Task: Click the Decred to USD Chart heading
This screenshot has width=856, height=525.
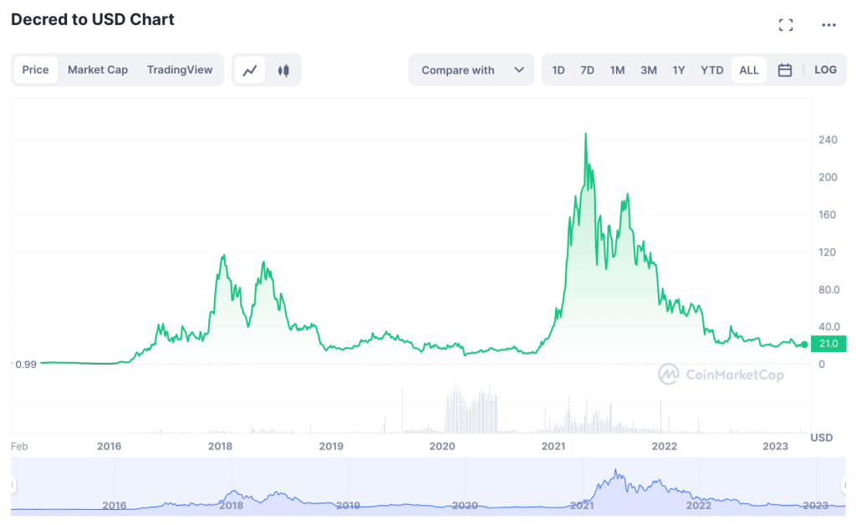Action: 93,20
